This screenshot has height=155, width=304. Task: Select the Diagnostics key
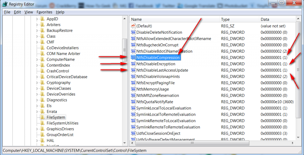[x=57, y=100]
